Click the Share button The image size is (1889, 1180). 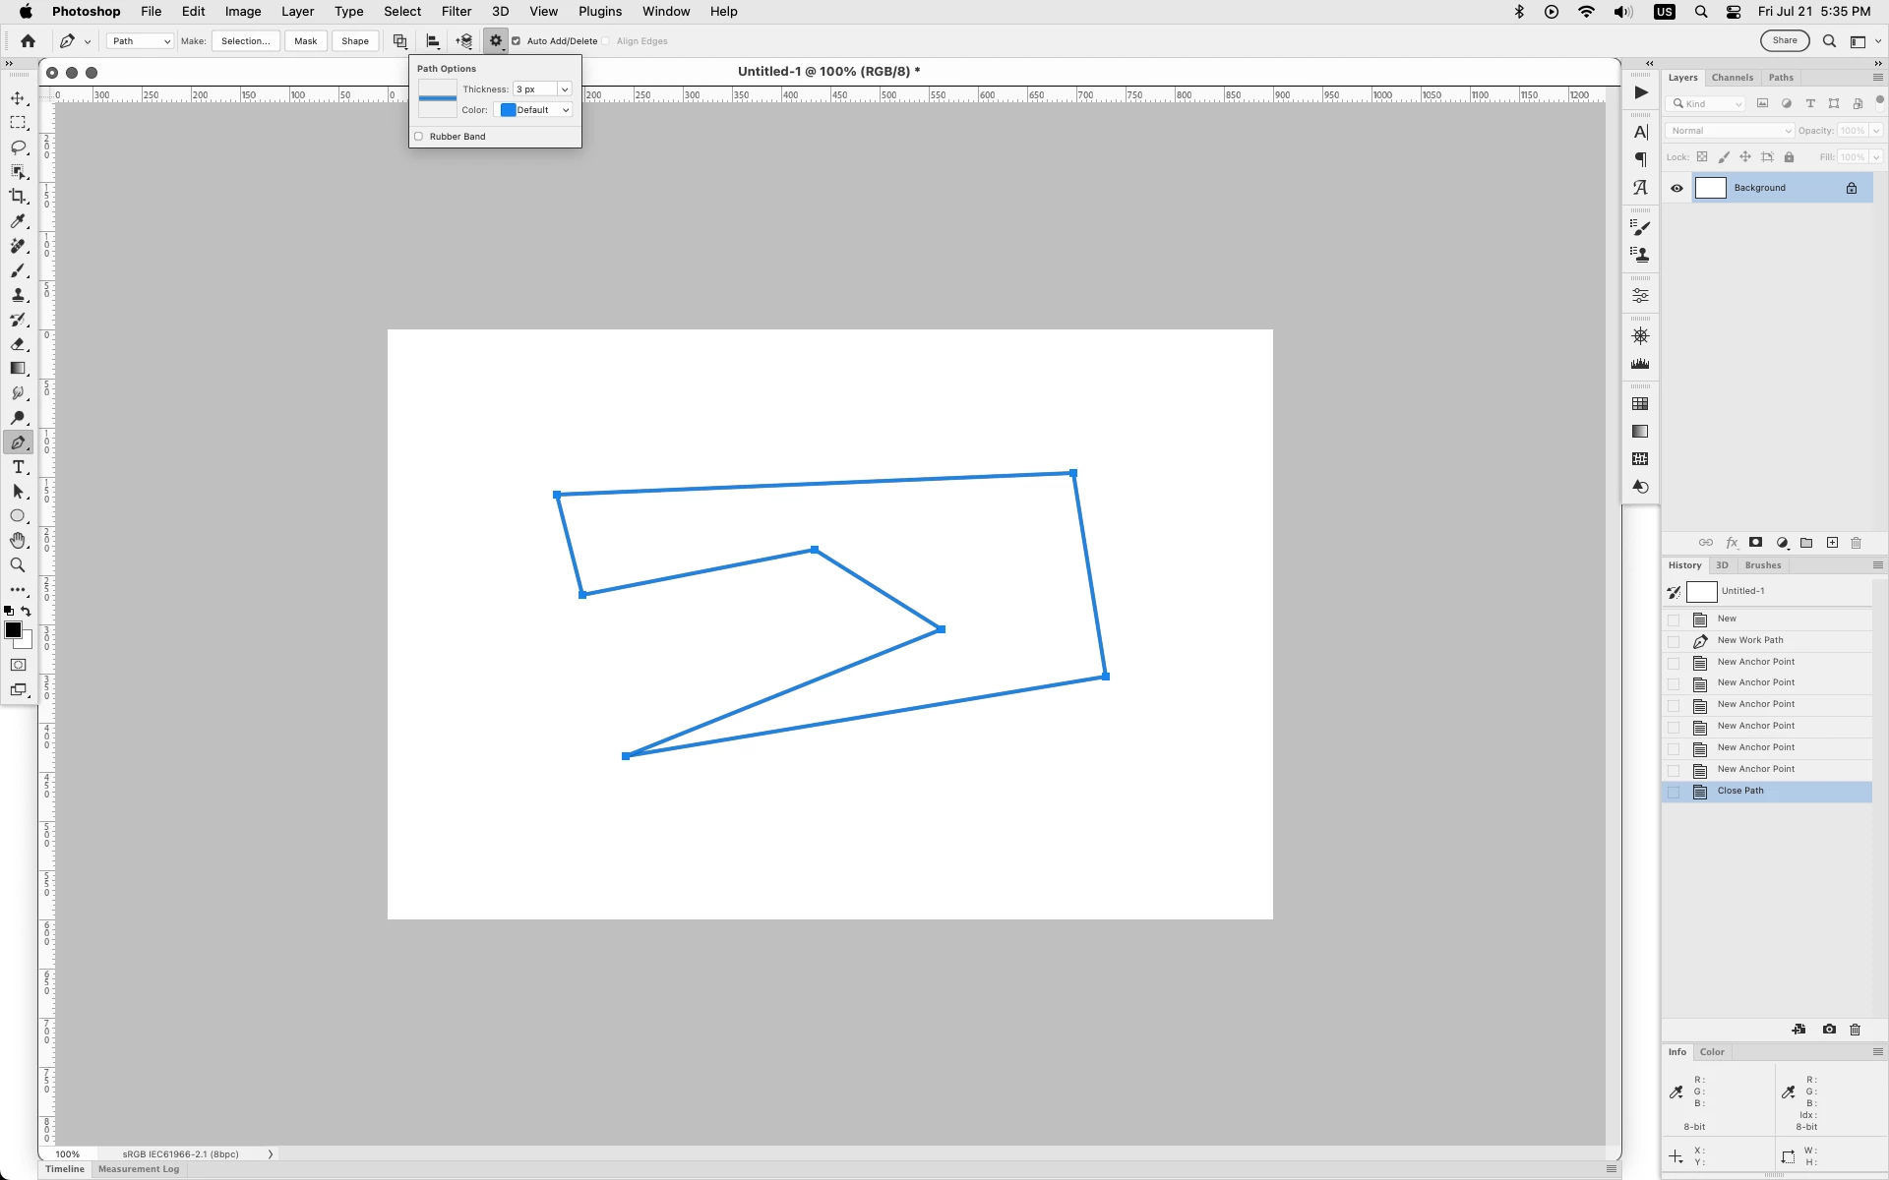point(1785,41)
